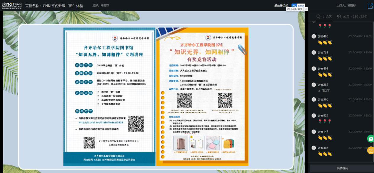
Task: Switch player to h5 mode
Action: click(294, 6)
